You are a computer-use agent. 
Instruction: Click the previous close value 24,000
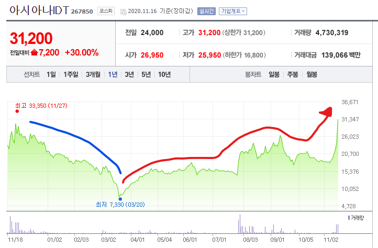point(152,32)
